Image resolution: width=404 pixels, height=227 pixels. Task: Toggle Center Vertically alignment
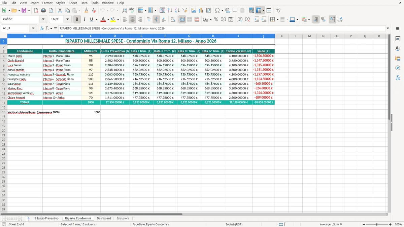click(x=156, y=20)
